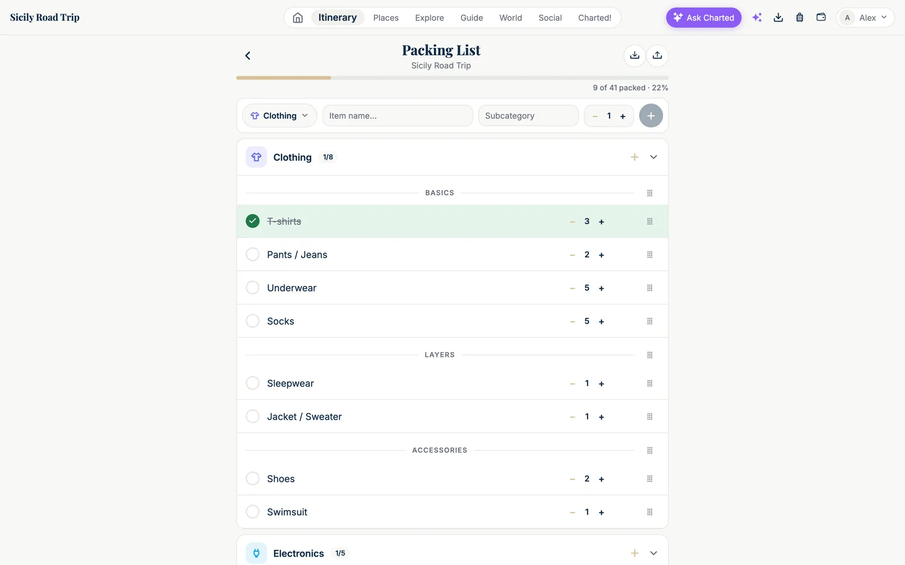The height and width of the screenshot is (565, 905).
Task: Focus the Item name input field
Action: pyautogui.click(x=398, y=116)
